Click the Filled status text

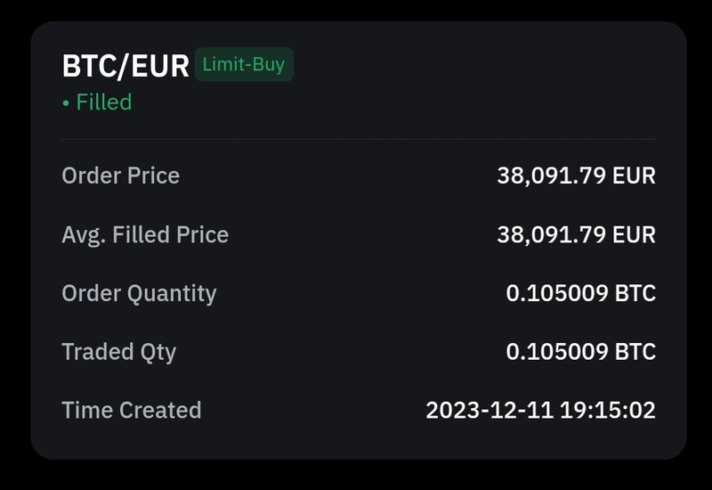104,102
